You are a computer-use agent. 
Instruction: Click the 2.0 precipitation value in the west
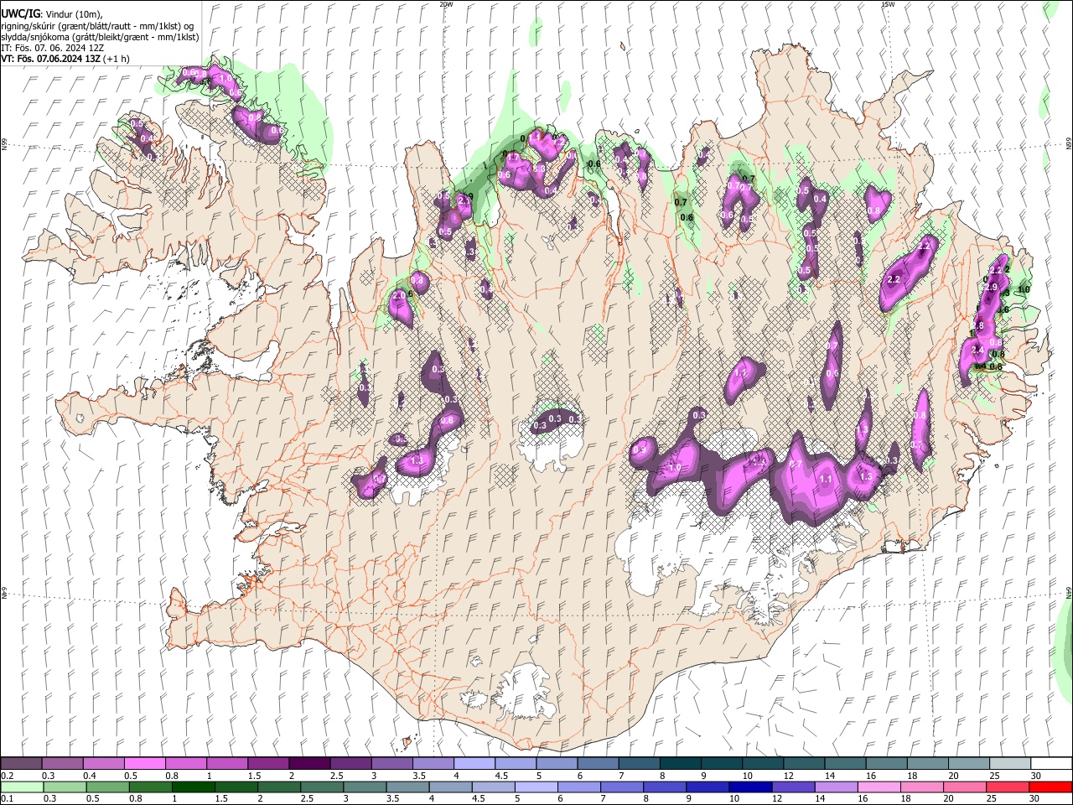pos(399,295)
